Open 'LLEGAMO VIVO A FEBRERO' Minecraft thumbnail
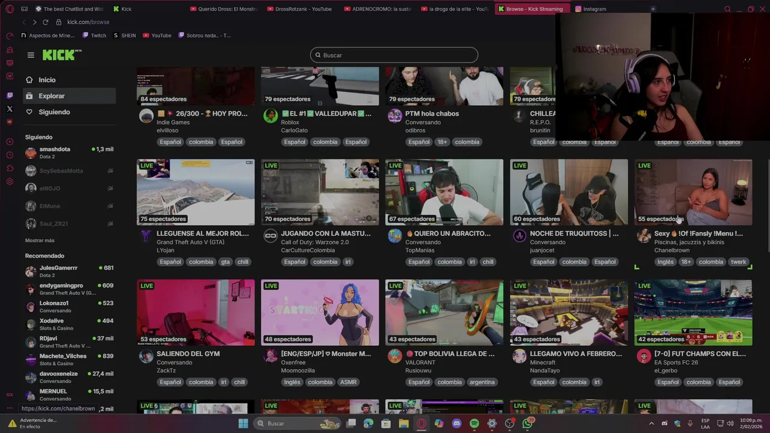 tap(568, 312)
